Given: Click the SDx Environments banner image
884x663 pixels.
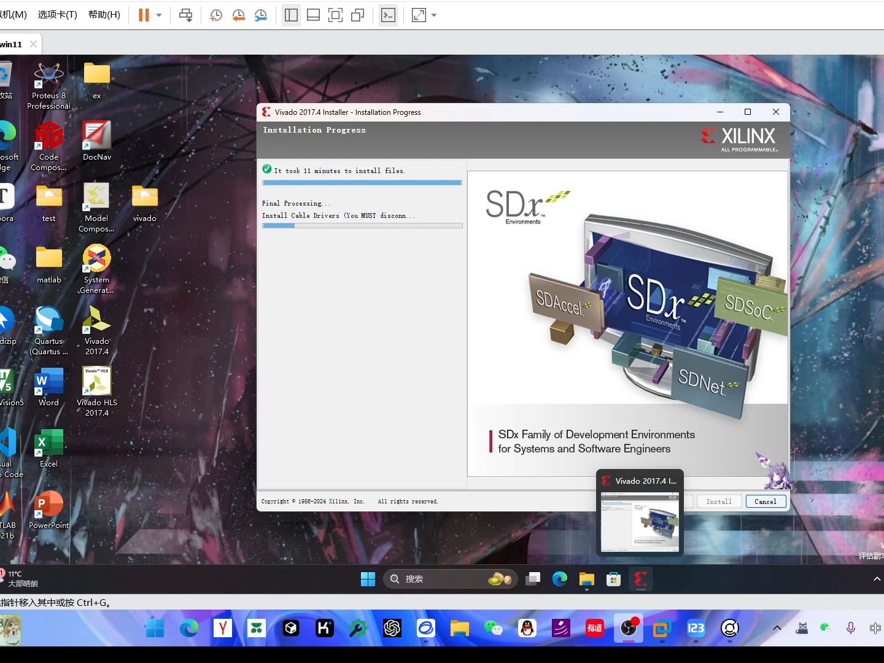Looking at the screenshot, I should (x=627, y=324).
